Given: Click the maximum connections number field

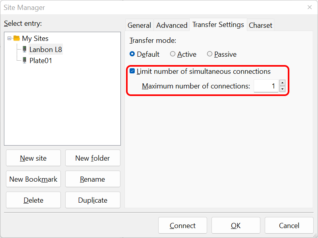Looking at the screenshot, I should tap(266, 86).
